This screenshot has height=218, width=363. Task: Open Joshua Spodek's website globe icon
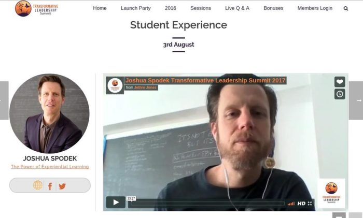coord(38,185)
